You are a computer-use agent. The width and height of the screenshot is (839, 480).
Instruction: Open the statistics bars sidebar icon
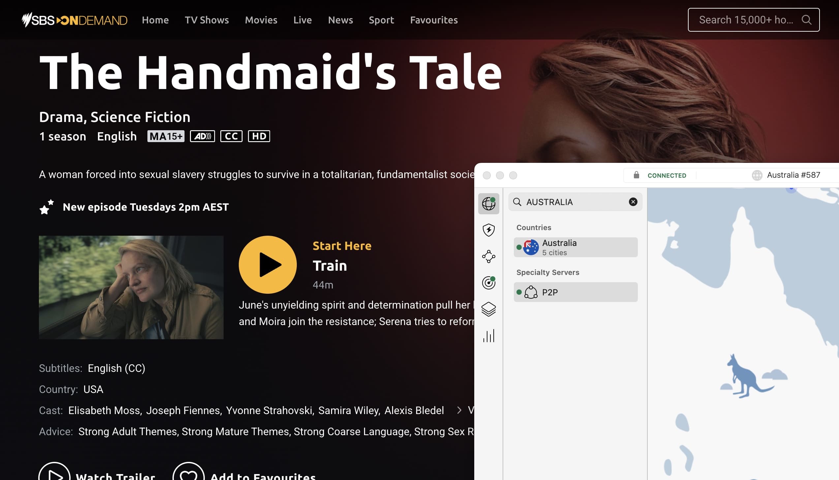488,336
